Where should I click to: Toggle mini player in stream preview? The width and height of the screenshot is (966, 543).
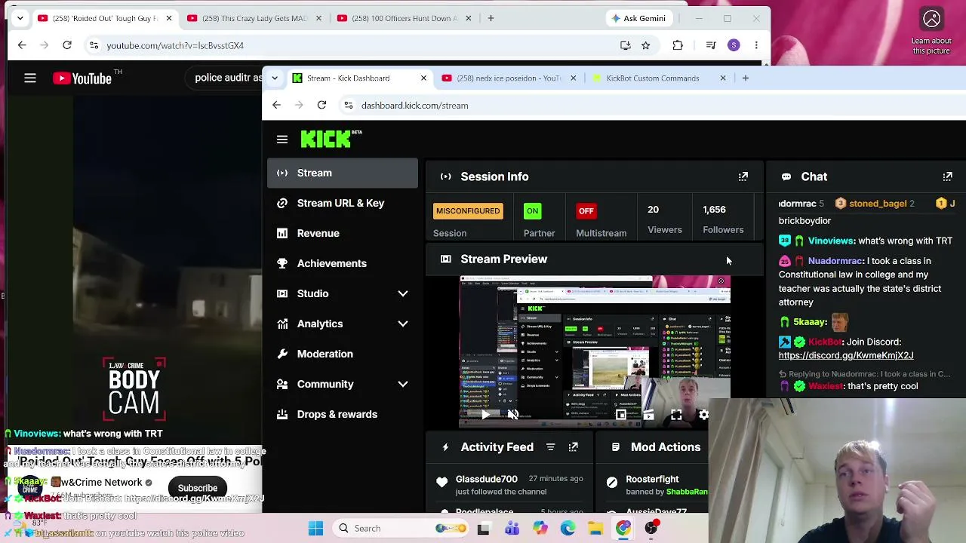[x=621, y=414]
